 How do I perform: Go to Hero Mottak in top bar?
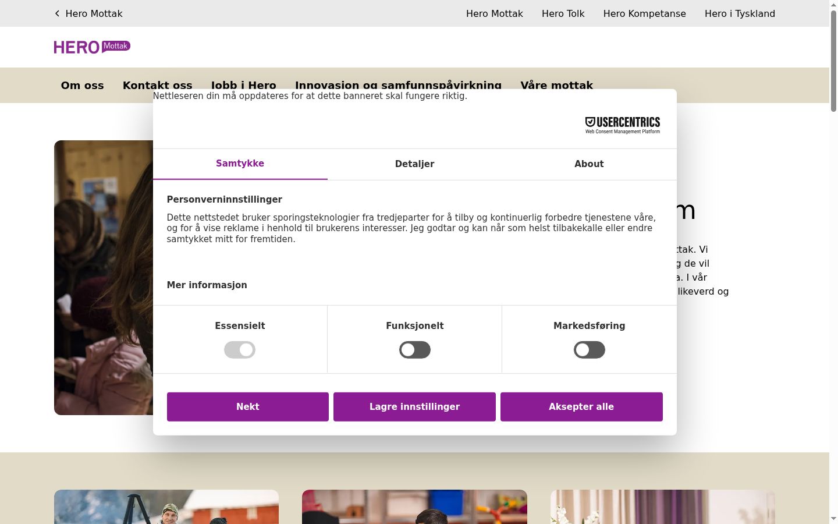pyautogui.click(x=495, y=13)
